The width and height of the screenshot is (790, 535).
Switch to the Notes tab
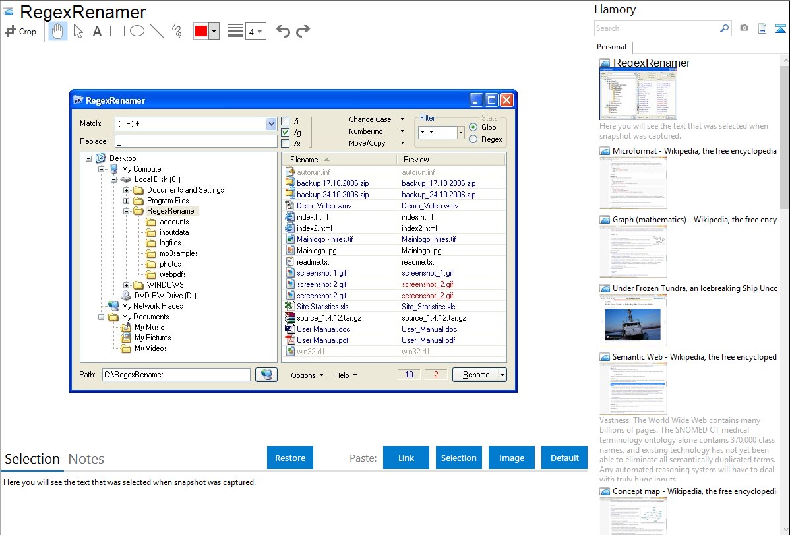point(86,459)
